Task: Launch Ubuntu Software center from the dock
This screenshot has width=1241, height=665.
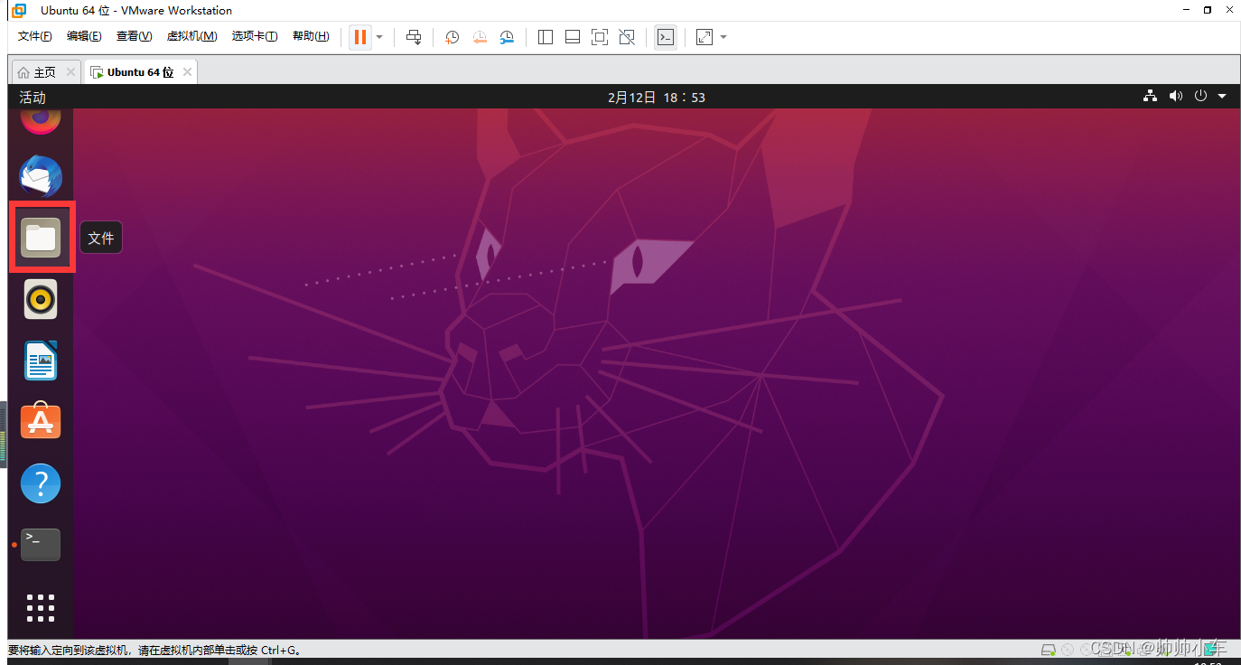Action: tap(41, 421)
